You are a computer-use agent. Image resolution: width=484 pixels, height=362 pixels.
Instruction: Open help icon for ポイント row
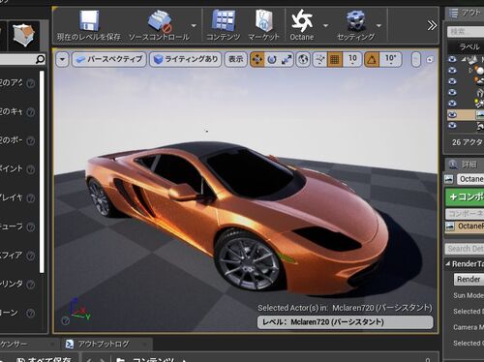pyautogui.click(x=30, y=169)
